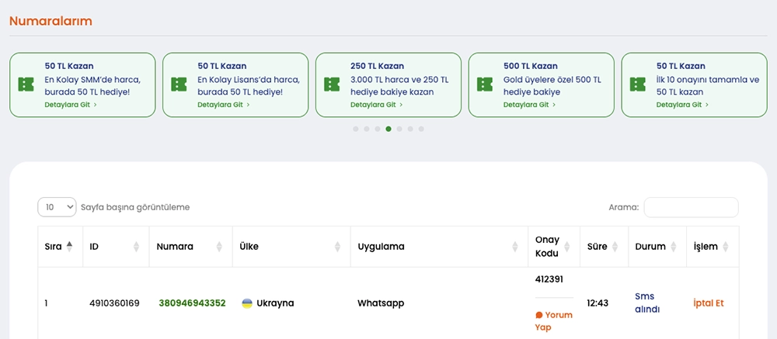Click the Sıra column sort arrows

pyautogui.click(x=69, y=247)
